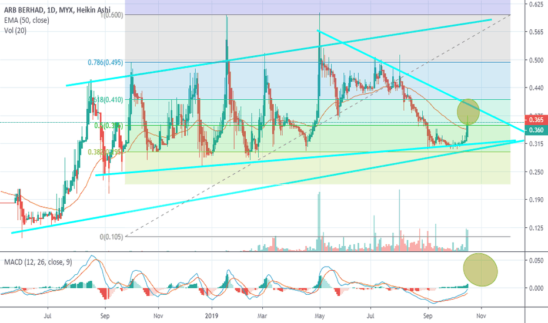Click the green highlight circle in MACD pane
Viewport: 548px width, 323px height.
(x=480, y=270)
